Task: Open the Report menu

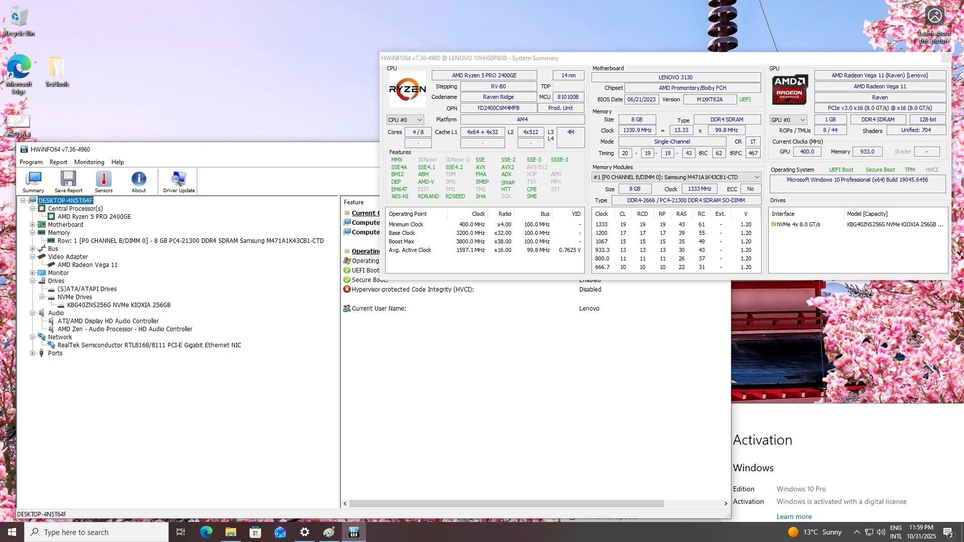Action: pyautogui.click(x=58, y=162)
